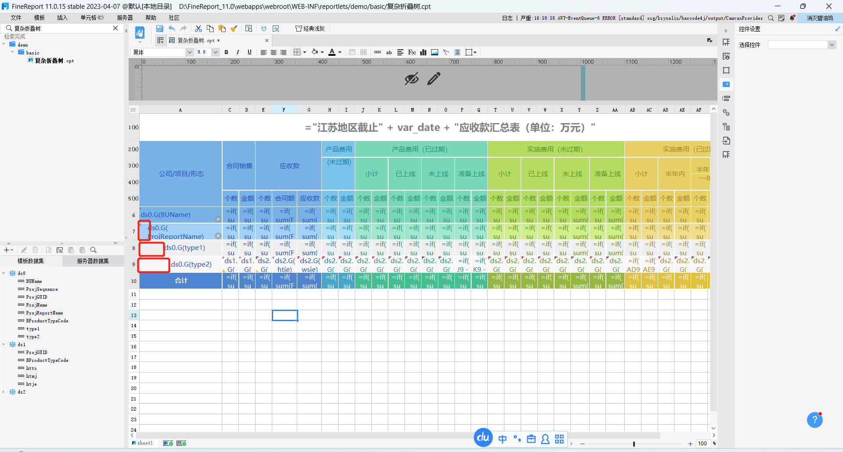The height and width of the screenshot is (452, 843).
Task: Click the font color swatch A
Action: pos(332,52)
